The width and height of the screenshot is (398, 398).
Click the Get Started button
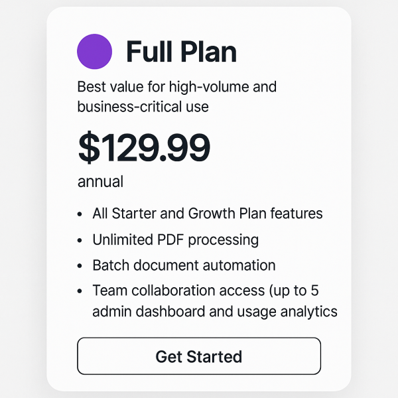(x=199, y=356)
